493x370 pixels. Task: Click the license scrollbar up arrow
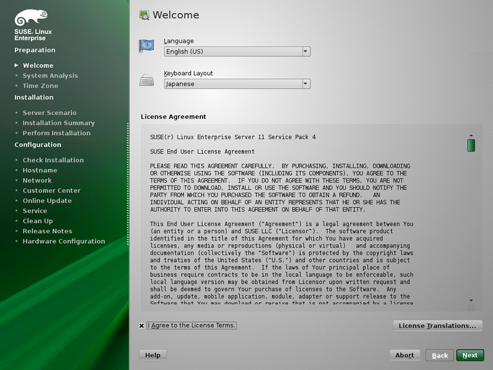[471, 135]
